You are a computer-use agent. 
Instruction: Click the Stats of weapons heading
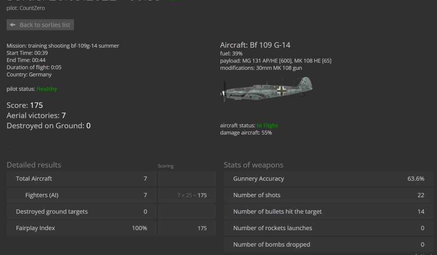253,165
